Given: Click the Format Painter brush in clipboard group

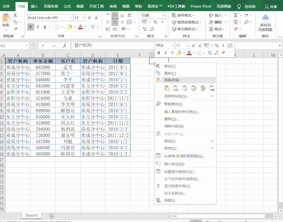Looking at the screenshot, I should coord(15,29).
